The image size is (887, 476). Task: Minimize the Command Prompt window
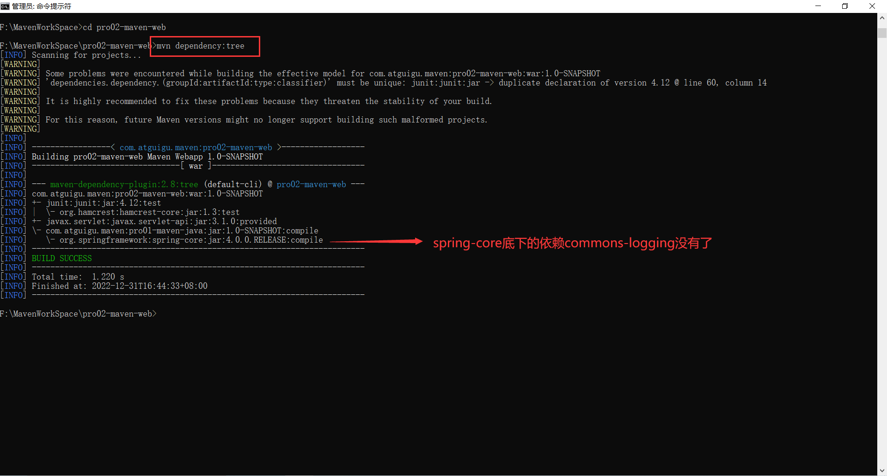click(818, 6)
